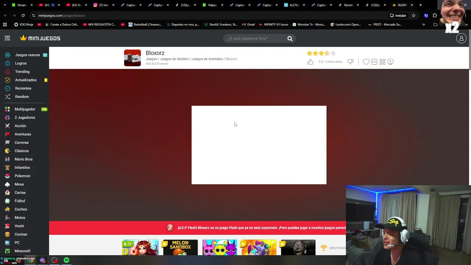Open the browser apps grid icon
471x265 pixels.
click(5, 25)
